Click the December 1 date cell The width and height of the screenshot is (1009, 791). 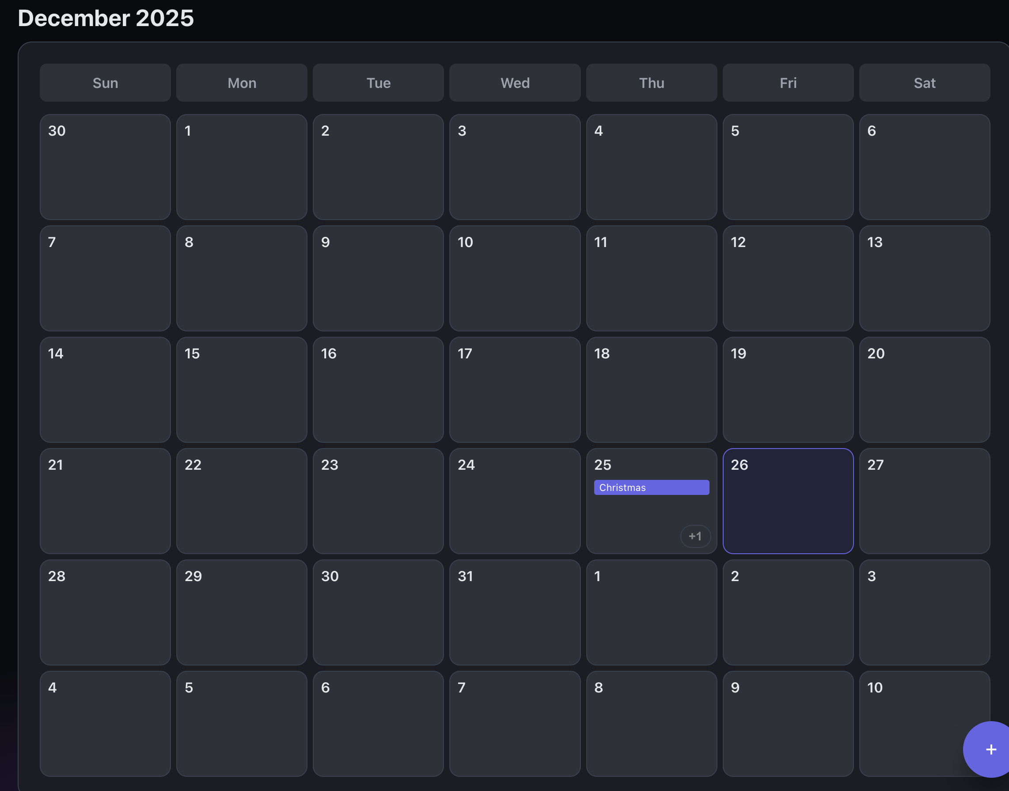[242, 167]
